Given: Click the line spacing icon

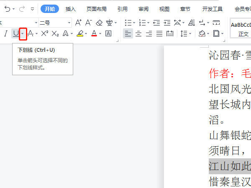Looking at the screenshot, I should click(184, 33).
